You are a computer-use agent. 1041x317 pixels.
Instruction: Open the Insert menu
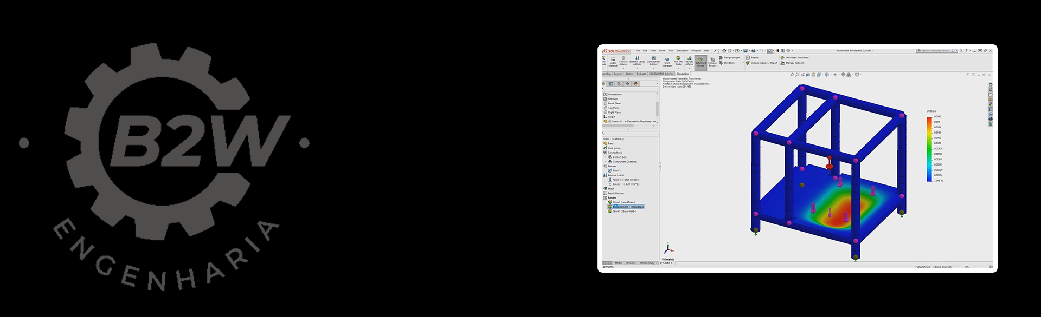click(x=662, y=51)
